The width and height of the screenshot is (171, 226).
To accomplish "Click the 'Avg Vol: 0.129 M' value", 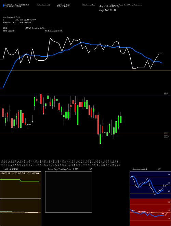I will point(109,6).
